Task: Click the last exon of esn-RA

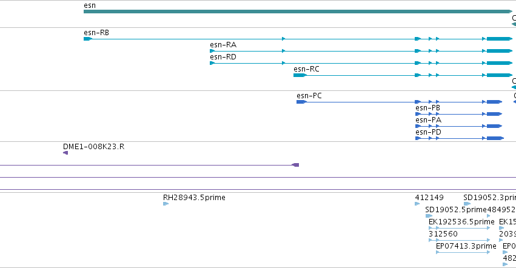Action: (500, 51)
